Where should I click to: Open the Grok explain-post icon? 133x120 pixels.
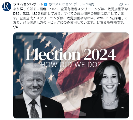click(121, 4)
